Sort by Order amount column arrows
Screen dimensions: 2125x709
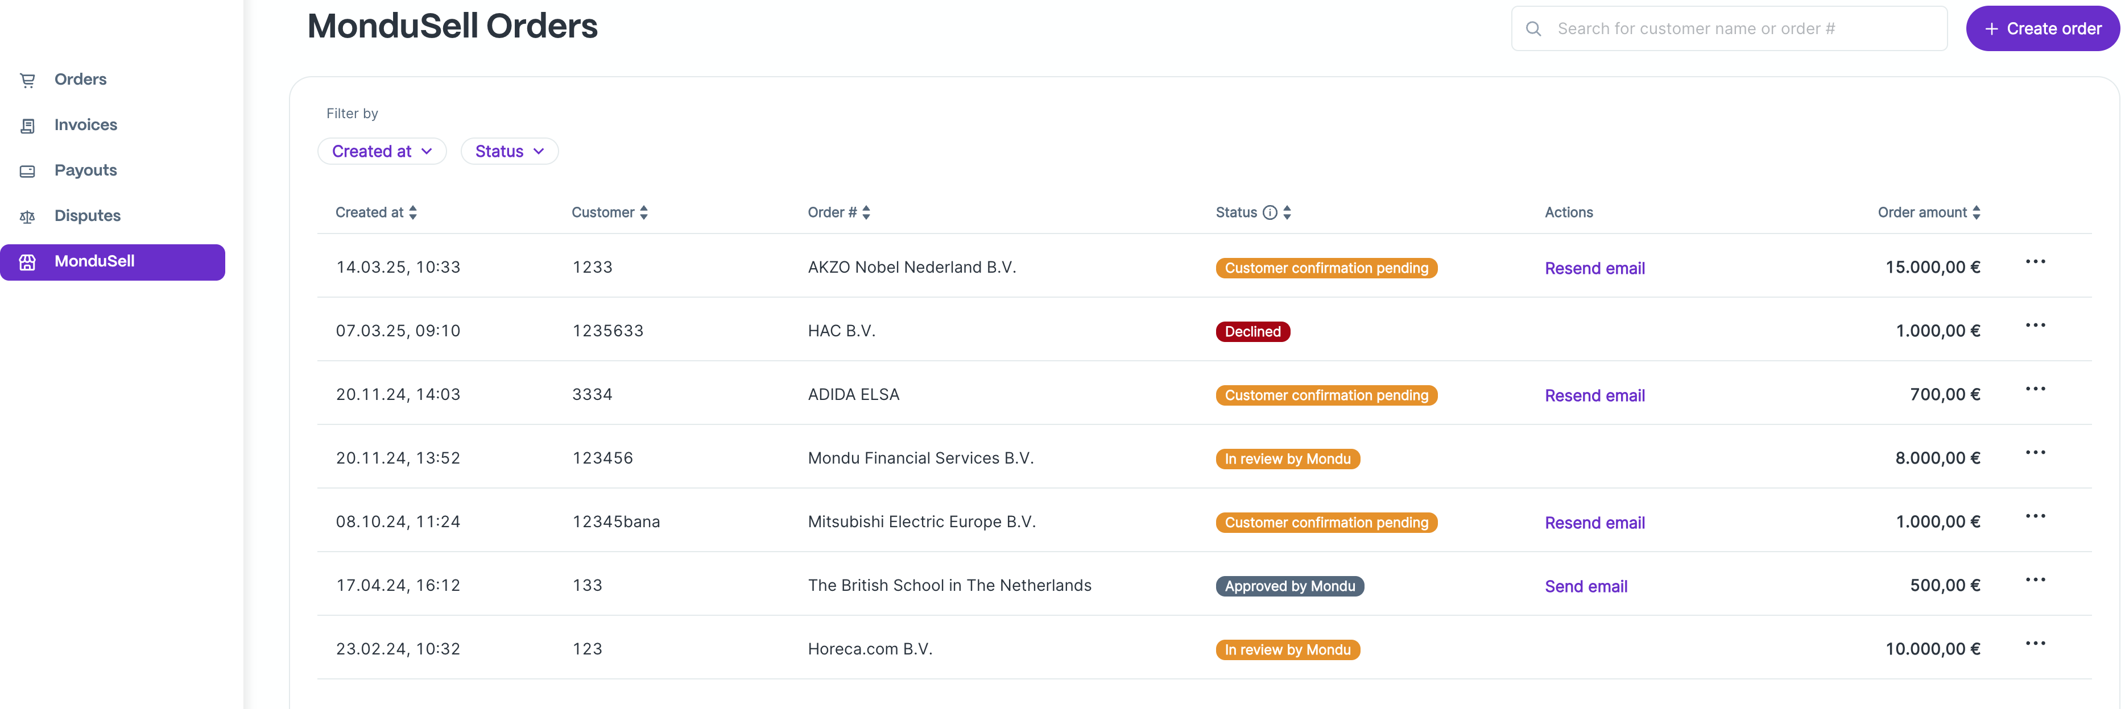click(1975, 212)
